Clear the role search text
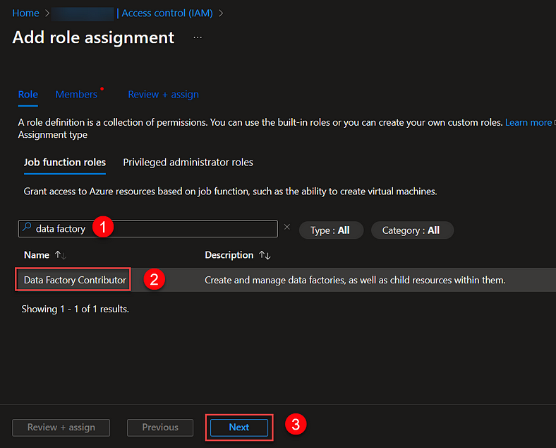Image resolution: width=556 pixels, height=448 pixels. coord(287,228)
